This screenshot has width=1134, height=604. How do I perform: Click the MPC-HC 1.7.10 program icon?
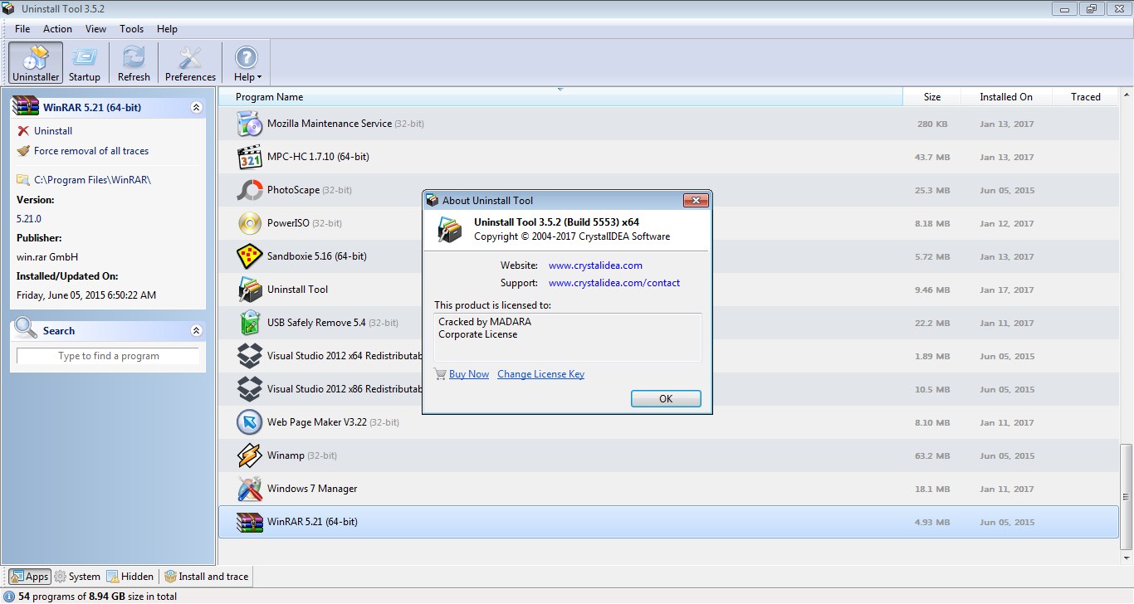250,157
